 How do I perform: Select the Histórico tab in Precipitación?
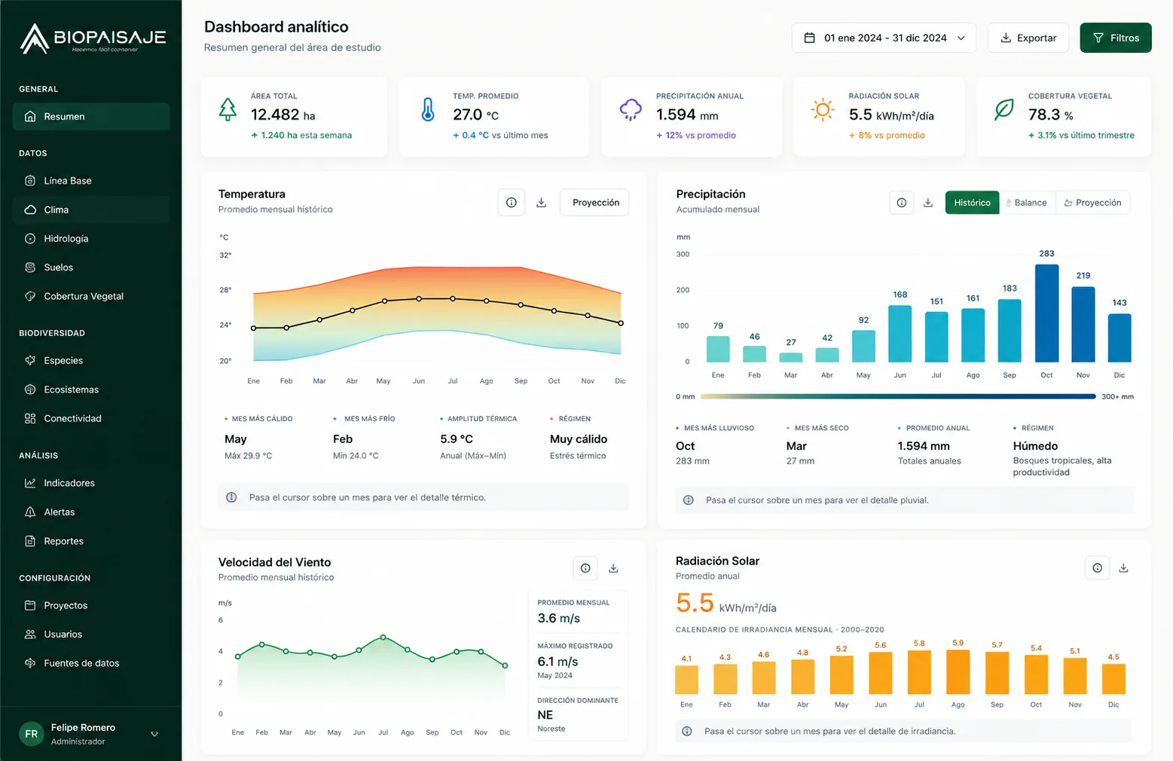972,203
